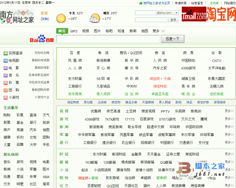Expand 更多 in the 游戏 row
This screenshot has height=188, width=236.
point(229,119)
